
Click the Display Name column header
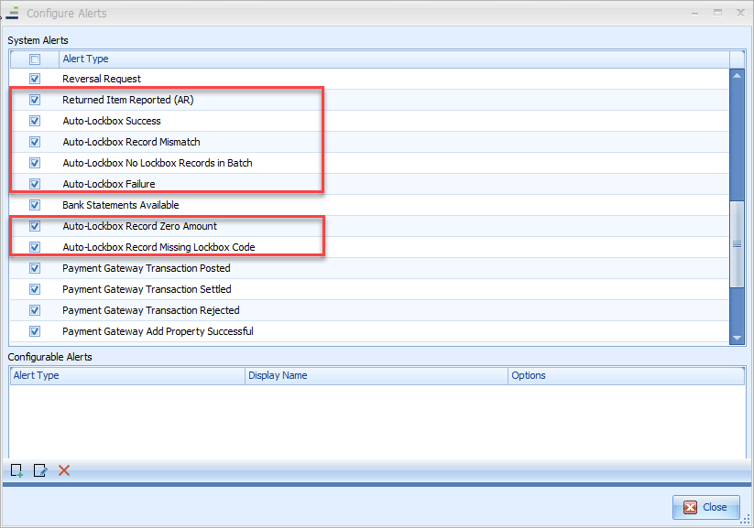(x=377, y=376)
